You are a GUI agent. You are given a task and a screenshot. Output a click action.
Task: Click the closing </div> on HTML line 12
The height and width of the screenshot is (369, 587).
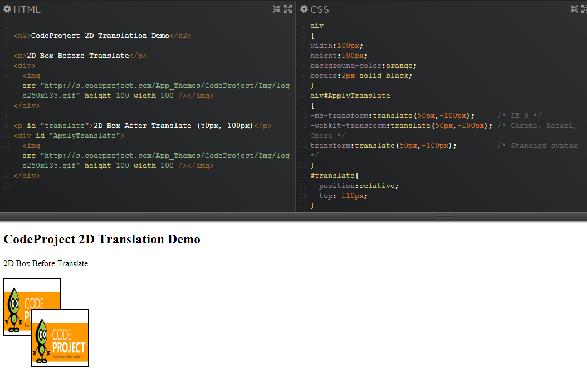pos(27,176)
